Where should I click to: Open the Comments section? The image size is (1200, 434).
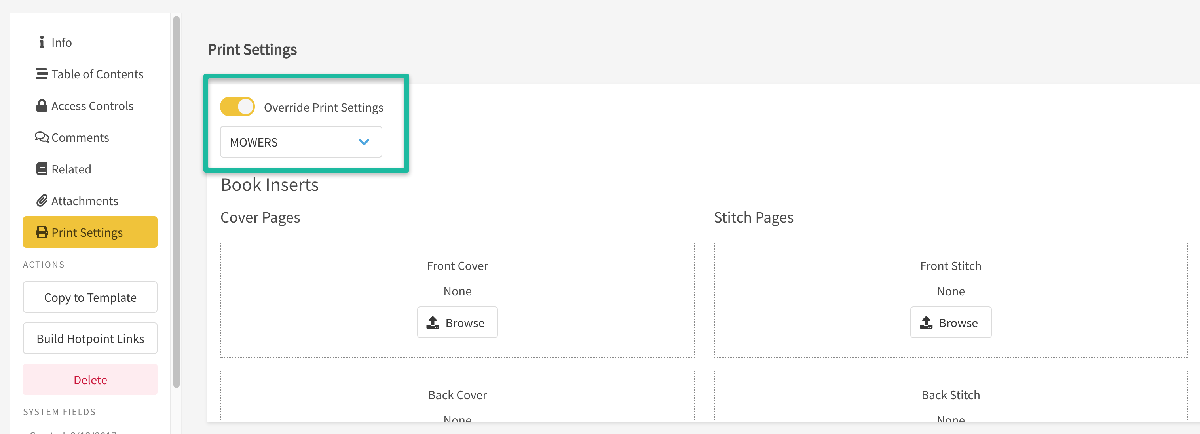coord(80,137)
